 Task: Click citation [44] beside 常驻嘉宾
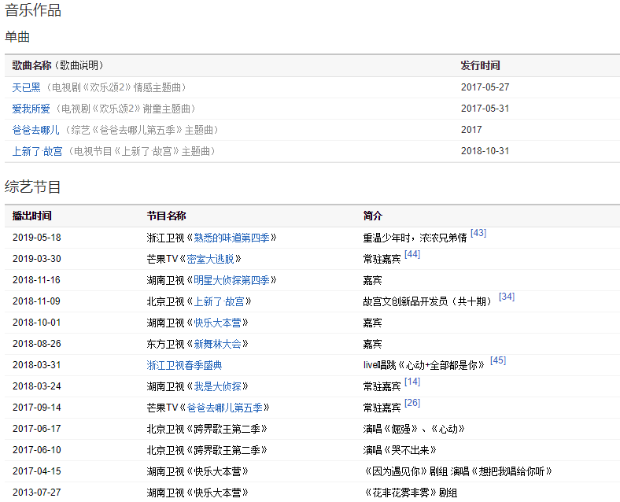[x=412, y=254]
